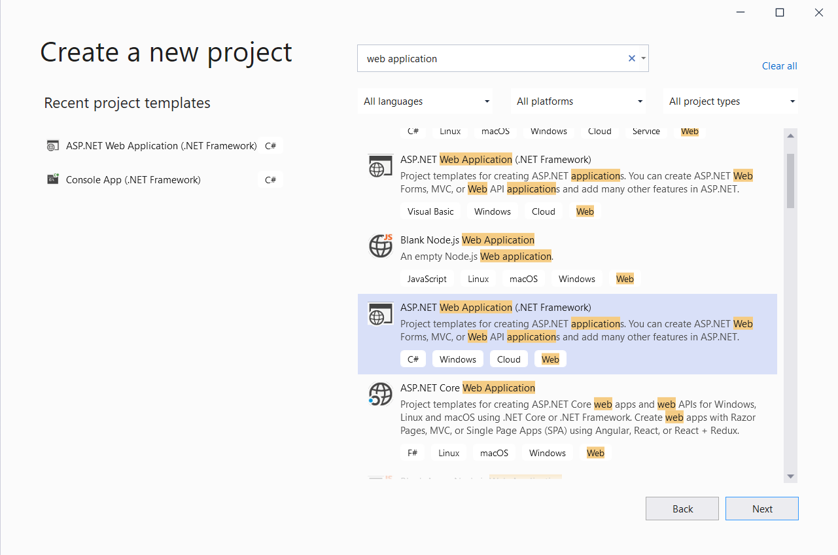Clear the search box with the X icon
The width and height of the screenshot is (838, 555).
632,58
